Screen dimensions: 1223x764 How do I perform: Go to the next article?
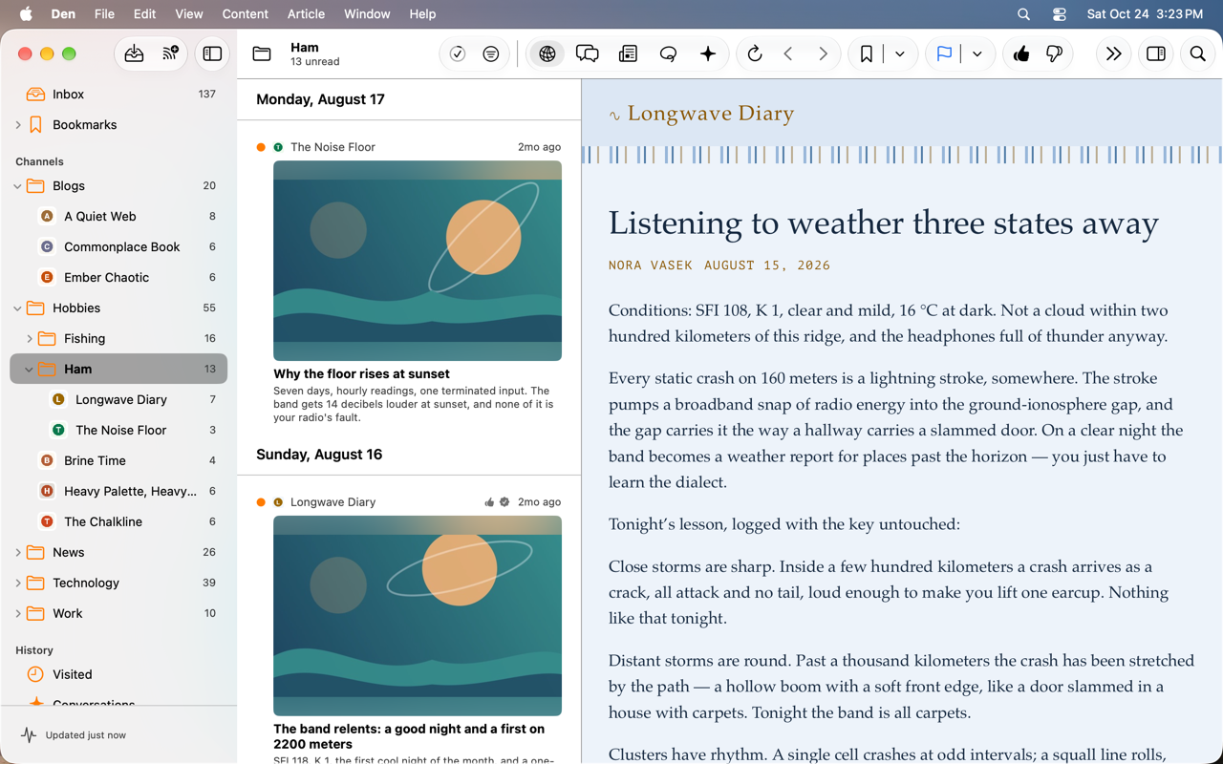(823, 54)
